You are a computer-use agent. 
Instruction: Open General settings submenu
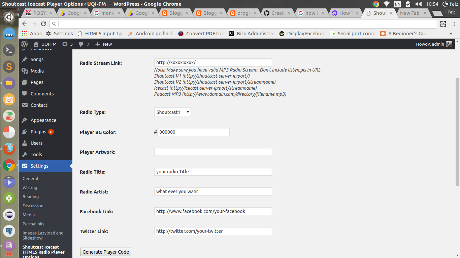point(30,178)
